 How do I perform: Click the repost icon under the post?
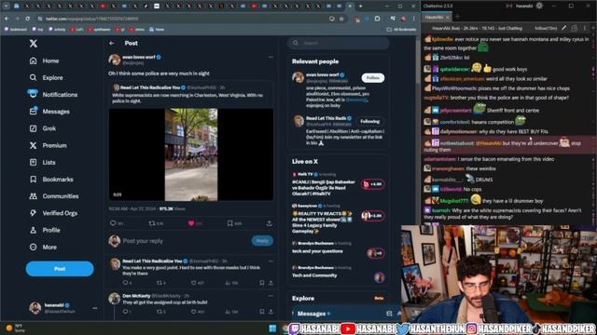(152, 223)
